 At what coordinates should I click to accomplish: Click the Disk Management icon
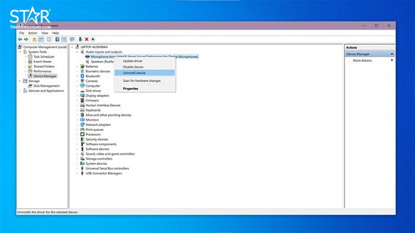pos(30,86)
